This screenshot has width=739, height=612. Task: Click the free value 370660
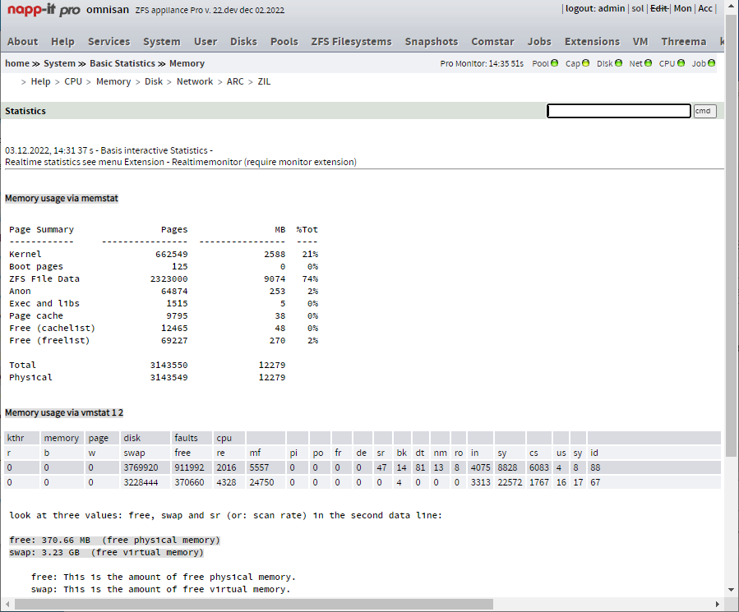189,482
